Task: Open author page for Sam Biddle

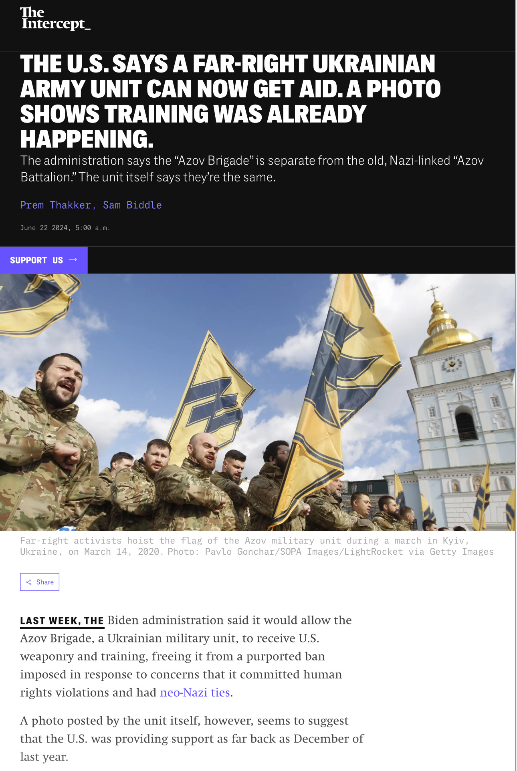Action: point(132,205)
